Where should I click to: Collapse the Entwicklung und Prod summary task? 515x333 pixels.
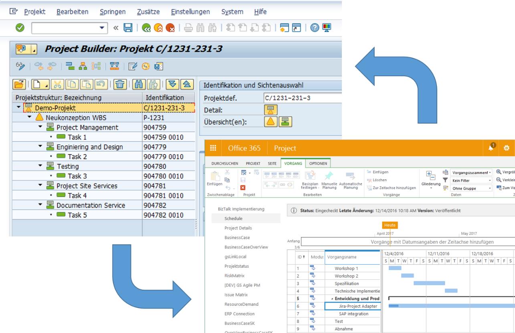pyautogui.click(x=332, y=299)
